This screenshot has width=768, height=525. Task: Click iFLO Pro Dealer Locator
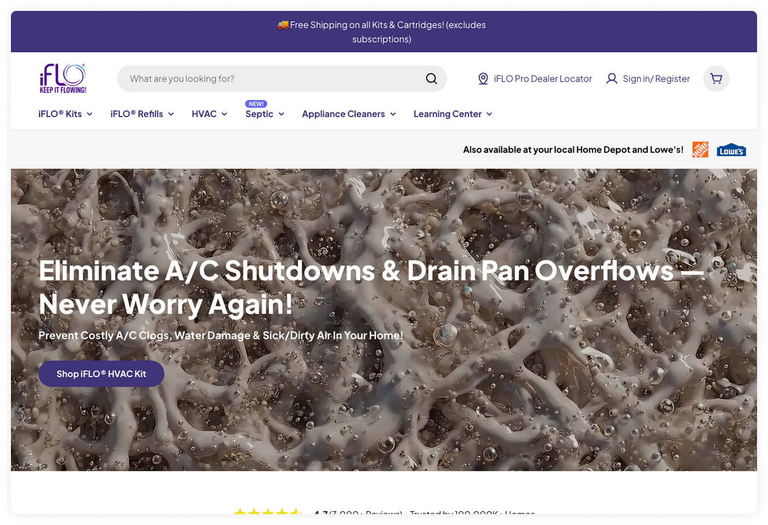[543, 78]
